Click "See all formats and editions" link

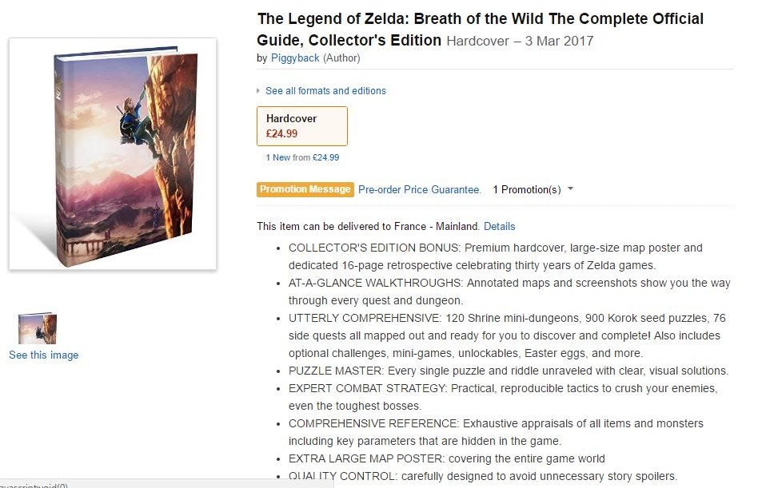[325, 91]
